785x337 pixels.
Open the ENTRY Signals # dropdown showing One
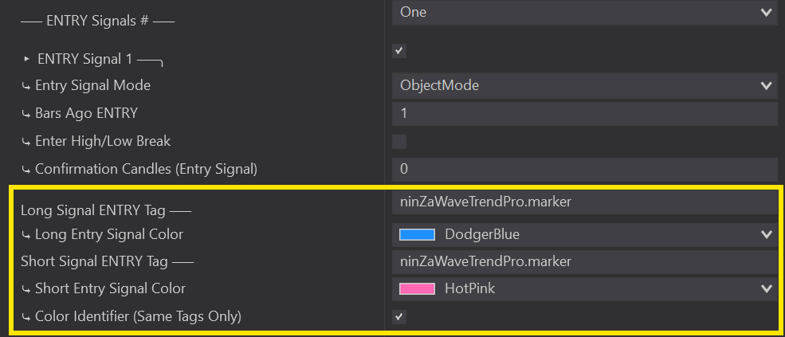tap(584, 12)
